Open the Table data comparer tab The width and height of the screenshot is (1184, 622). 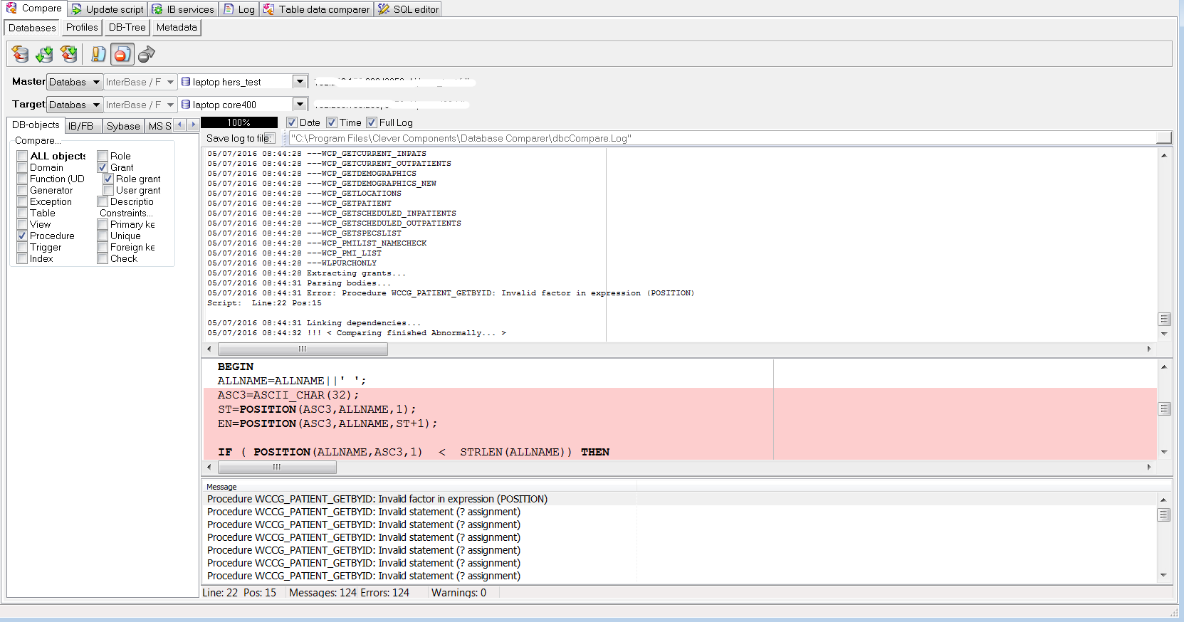[317, 9]
